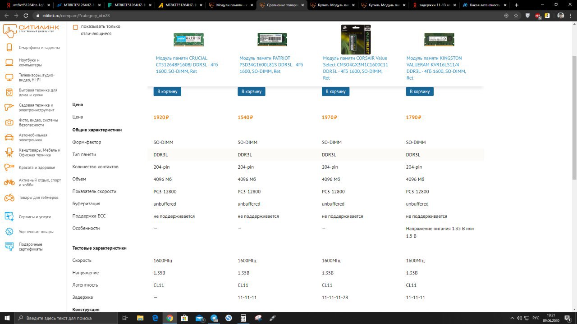Open the Home and kitchen appliances icon

(9, 92)
